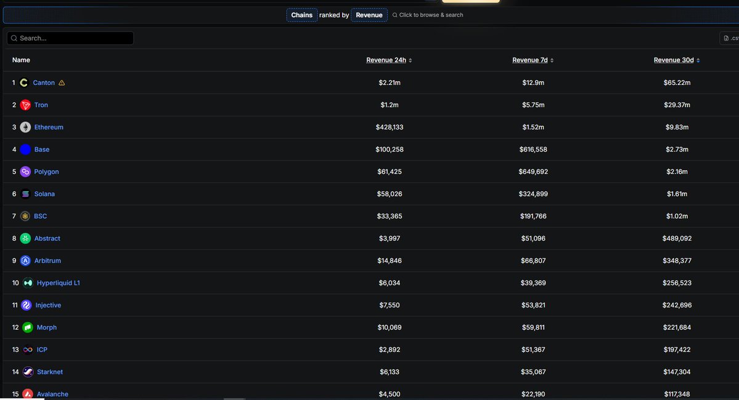739x400 pixels.
Task: Click Polygon's $649,692 7d revenue value
Action: tap(533, 171)
